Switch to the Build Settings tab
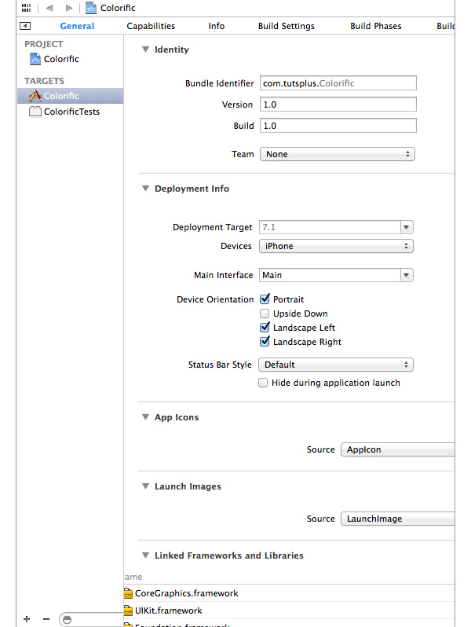 (286, 26)
